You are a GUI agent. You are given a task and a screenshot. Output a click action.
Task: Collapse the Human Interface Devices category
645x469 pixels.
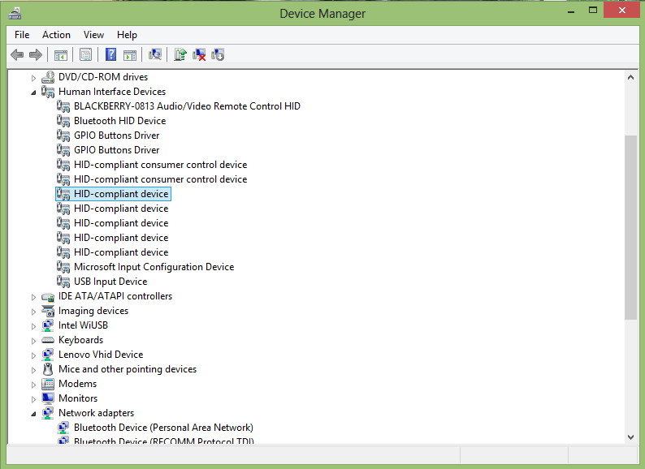[33, 93]
